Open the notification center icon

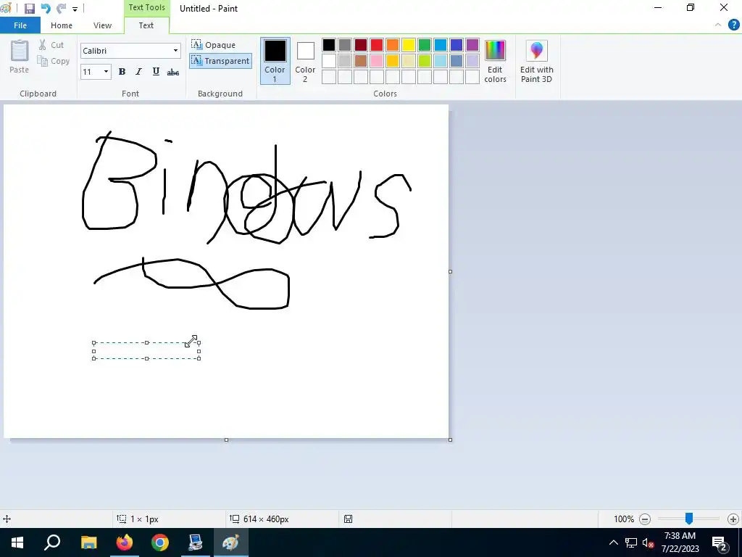720,542
